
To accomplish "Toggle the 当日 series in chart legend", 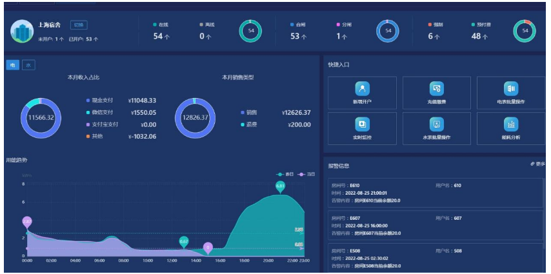I will pos(306,174).
